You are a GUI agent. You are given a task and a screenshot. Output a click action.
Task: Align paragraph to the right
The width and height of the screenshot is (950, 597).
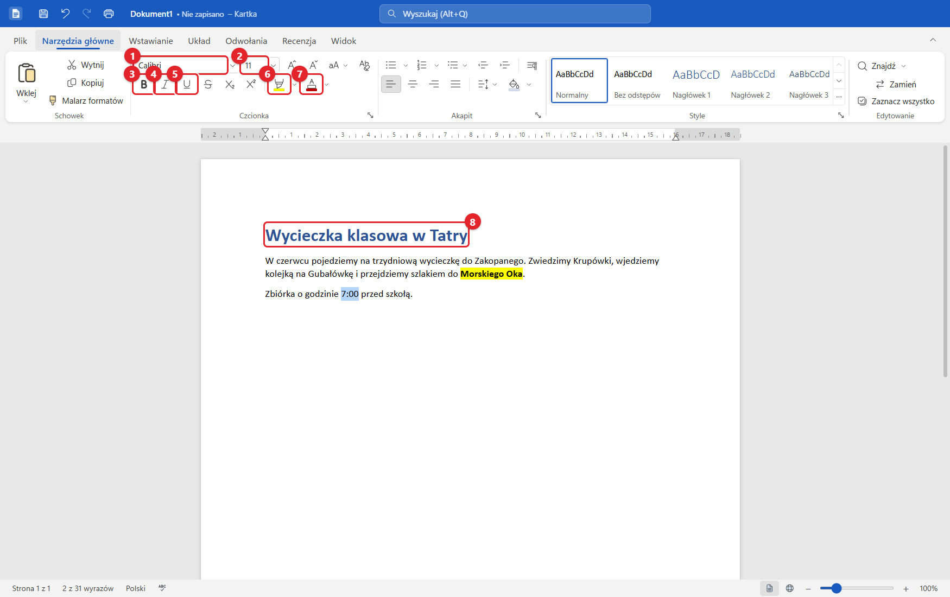coord(434,84)
